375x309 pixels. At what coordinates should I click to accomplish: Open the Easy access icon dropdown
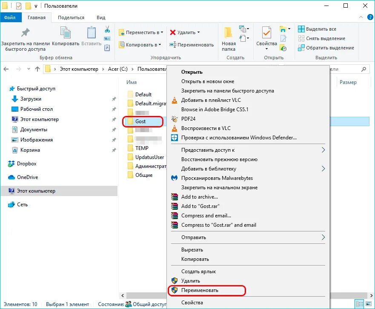[244, 38]
